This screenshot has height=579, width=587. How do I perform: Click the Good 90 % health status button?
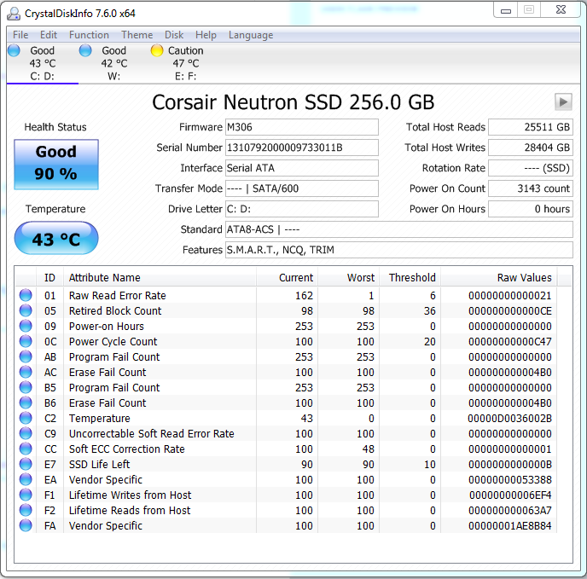(56, 163)
